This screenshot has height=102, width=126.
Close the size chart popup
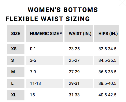click(122, 3)
